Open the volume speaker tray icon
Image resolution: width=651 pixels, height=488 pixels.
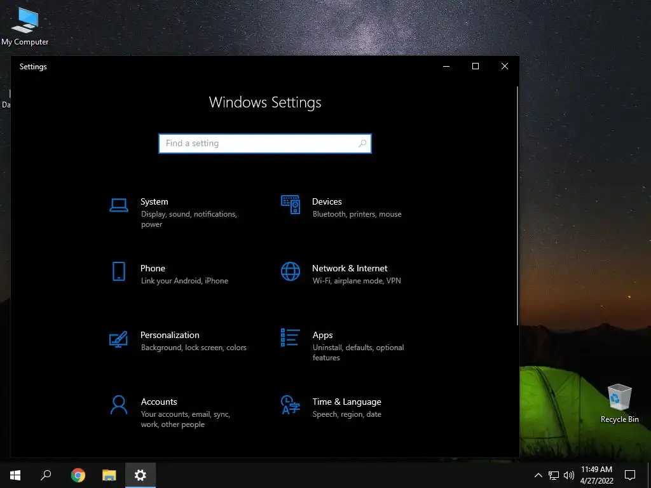[x=569, y=475]
